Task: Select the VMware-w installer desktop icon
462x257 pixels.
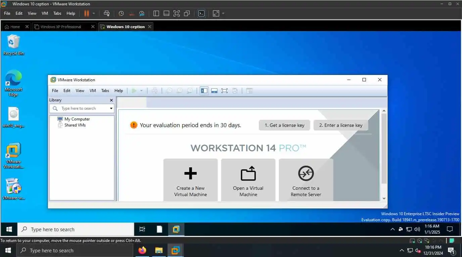Action: point(13,189)
